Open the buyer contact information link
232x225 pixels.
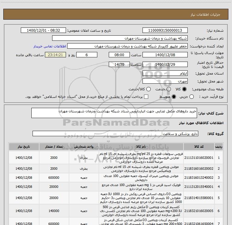click(x=50, y=46)
